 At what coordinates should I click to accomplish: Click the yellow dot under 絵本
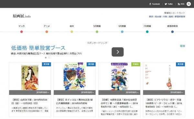tap(72, 32)
